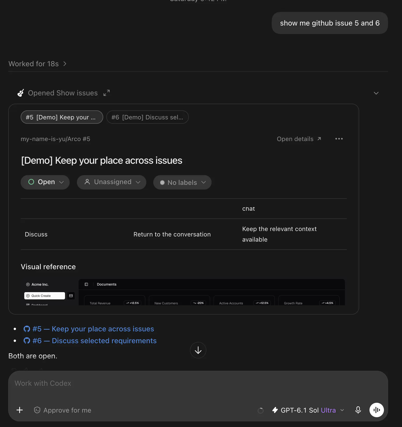
Task: Click the loading spinner indicator in composer
Action: 261,410
